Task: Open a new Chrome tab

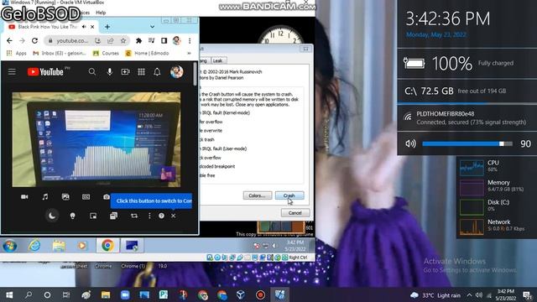Action: tap(107, 27)
